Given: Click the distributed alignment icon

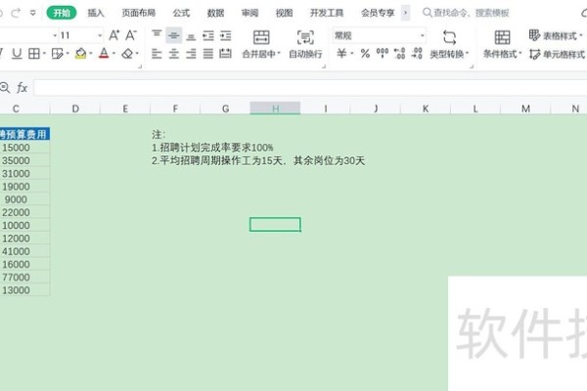Looking at the screenshot, I should click(x=225, y=54).
